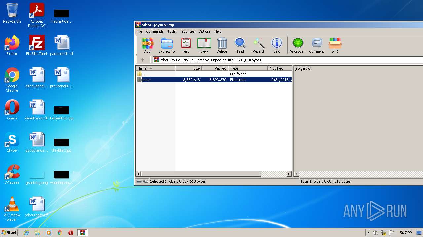Select joboutdoor.rtf desktop file

click(x=37, y=207)
